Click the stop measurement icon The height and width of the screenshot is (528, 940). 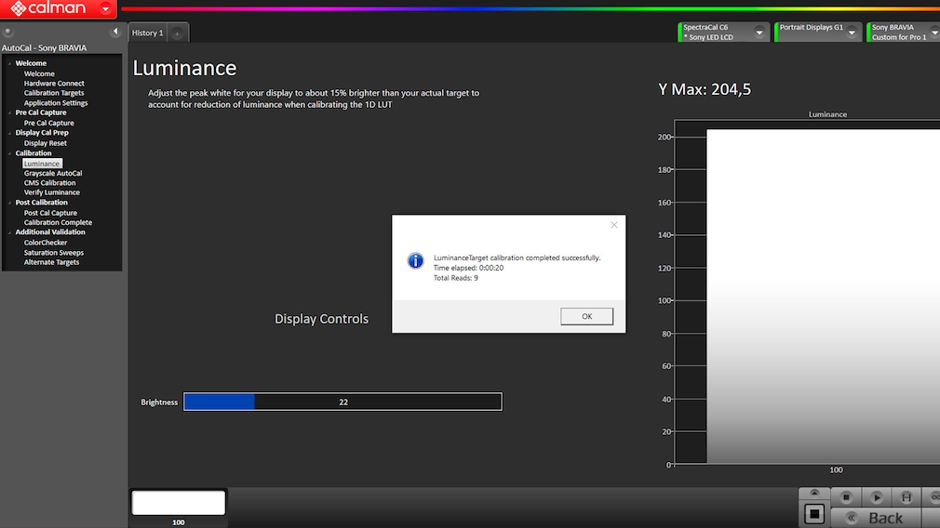[846, 497]
